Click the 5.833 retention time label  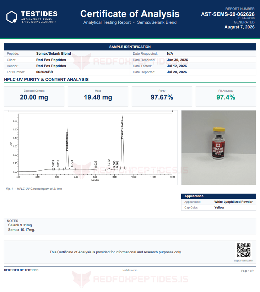pos(53,163)
